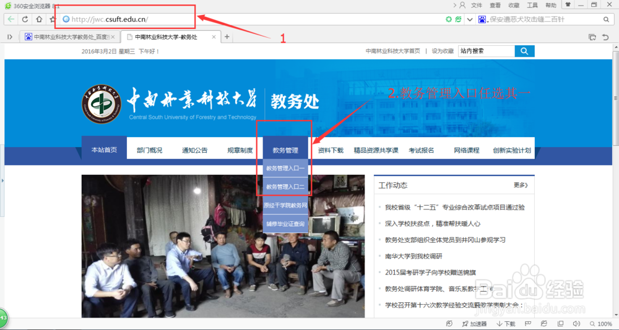Click magnifier in browser search box
The width and height of the screenshot is (619, 330).
pyautogui.click(x=606, y=19)
